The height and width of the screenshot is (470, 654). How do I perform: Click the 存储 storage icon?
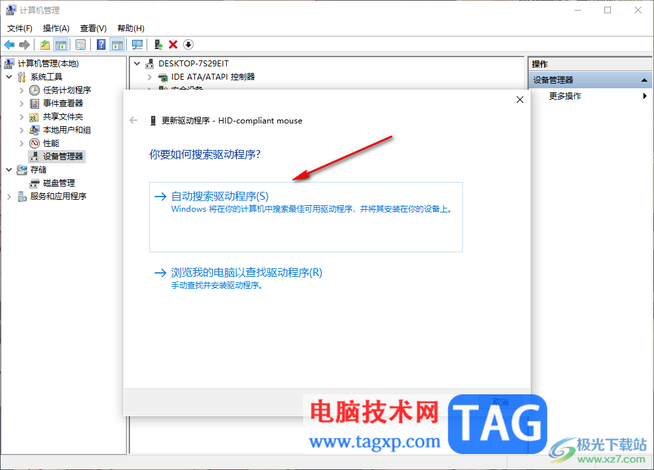[22, 170]
